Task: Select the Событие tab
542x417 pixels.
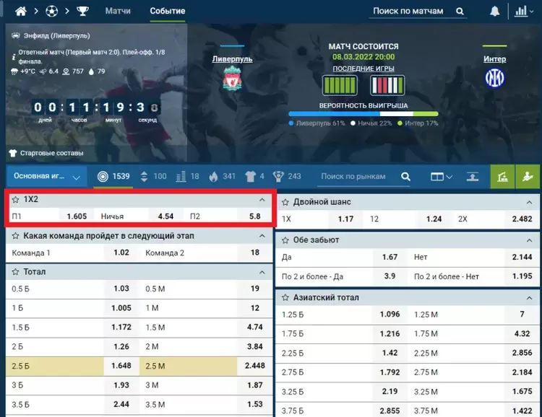Action: pyautogui.click(x=168, y=11)
